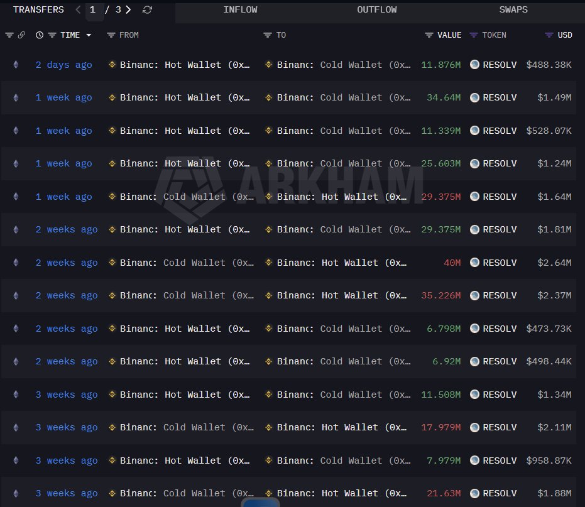The height and width of the screenshot is (507, 585).
Task: Open the '2 days ago' transaction link
Action: coord(64,65)
